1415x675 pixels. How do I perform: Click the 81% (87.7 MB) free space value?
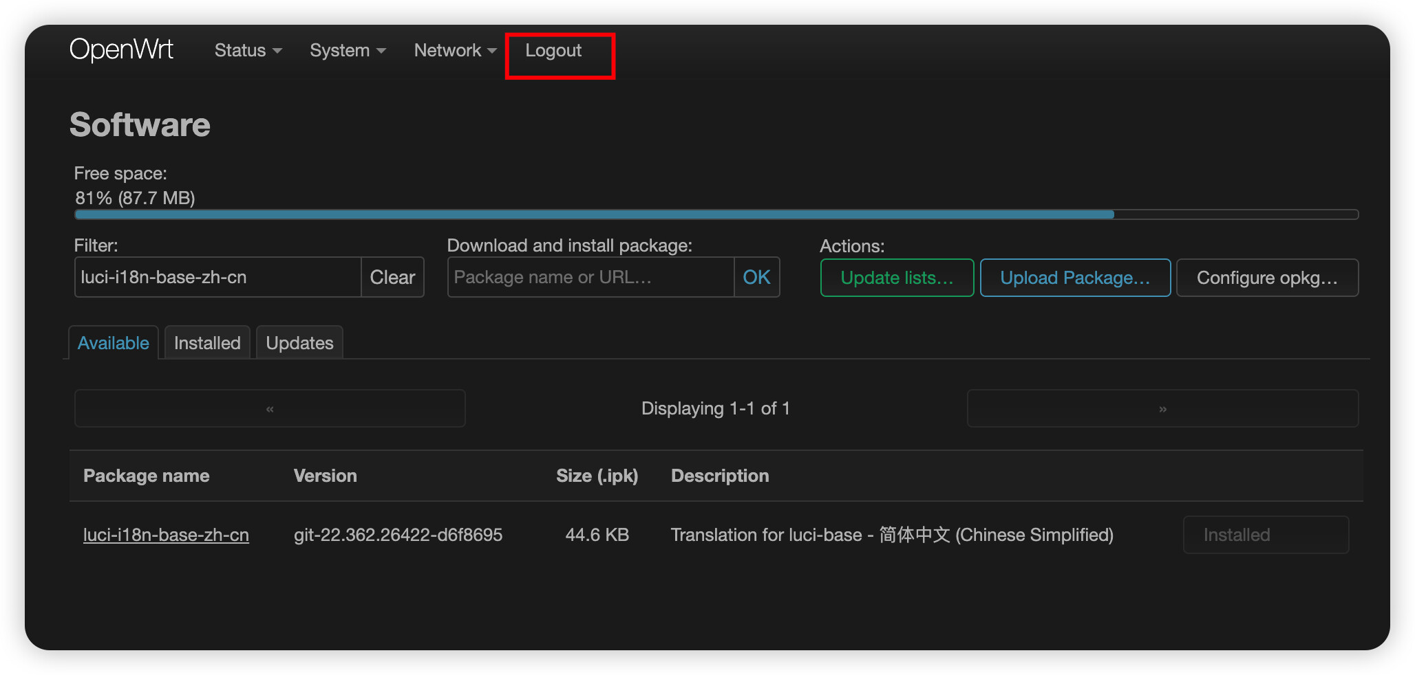point(135,198)
